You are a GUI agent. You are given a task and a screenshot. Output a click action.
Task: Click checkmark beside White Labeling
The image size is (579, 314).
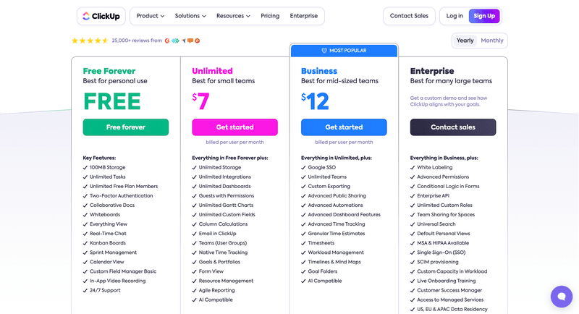pos(413,168)
